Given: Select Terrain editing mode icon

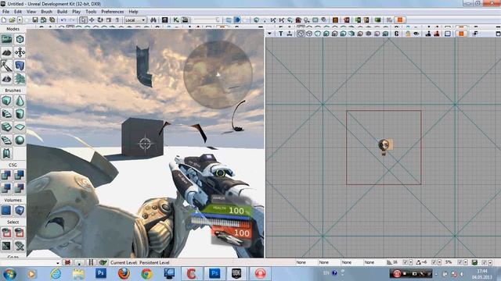Looking at the screenshot, I should coord(7,52).
